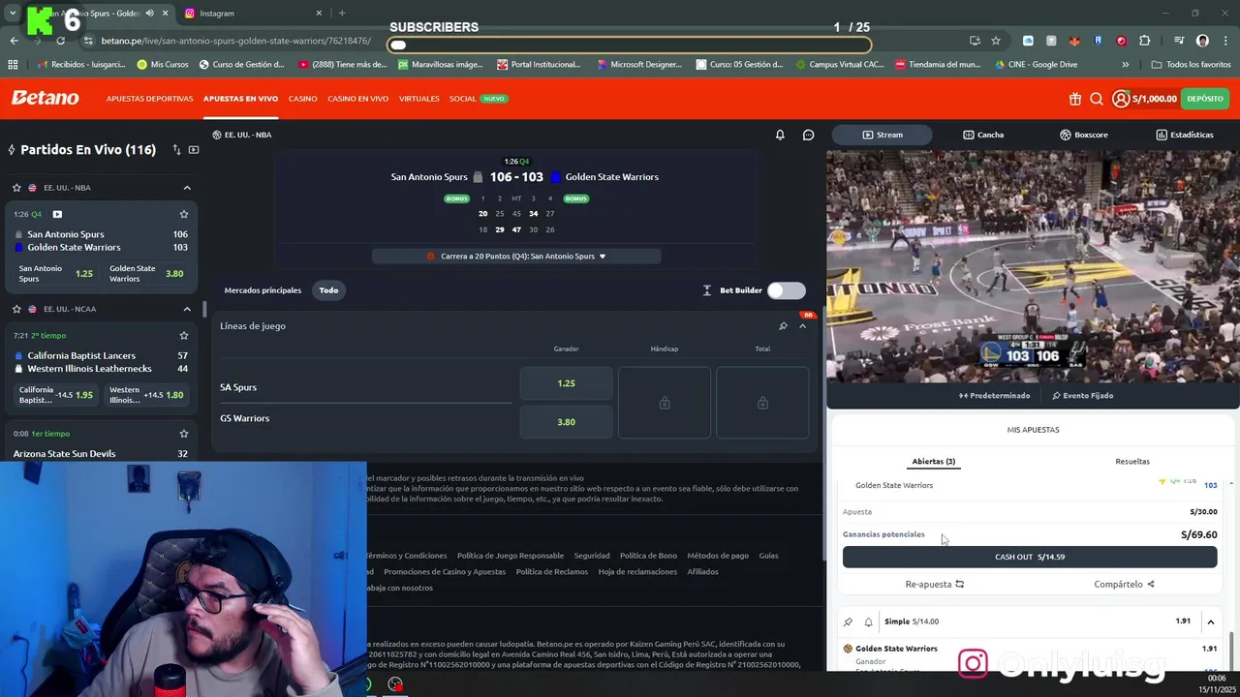This screenshot has height=697, width=1240.
Task: Open the Casino menu item
Action: (x=302, y=99)
